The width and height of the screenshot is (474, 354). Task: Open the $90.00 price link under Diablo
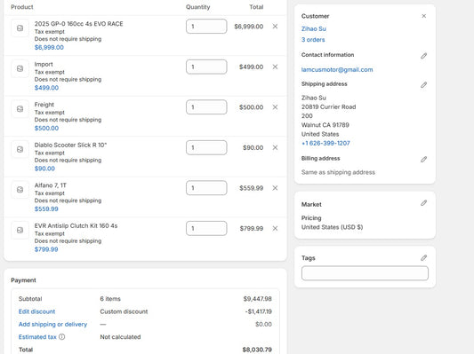[x=44, y=169]
